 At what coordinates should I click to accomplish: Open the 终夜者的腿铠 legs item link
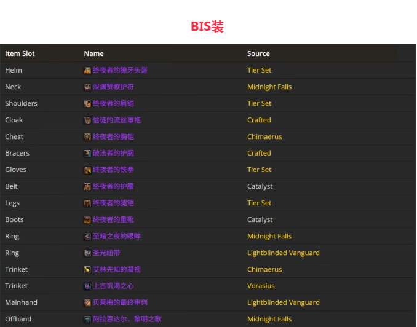point(113,203)
